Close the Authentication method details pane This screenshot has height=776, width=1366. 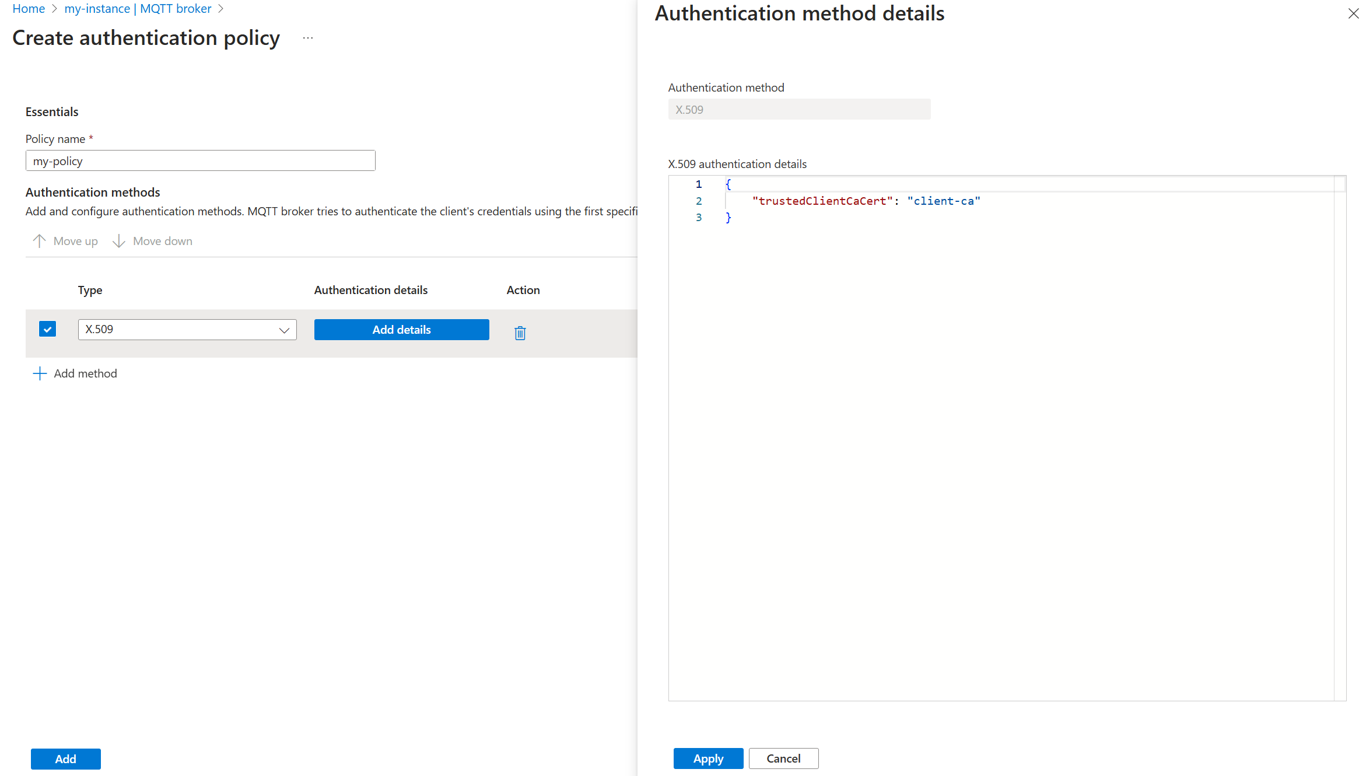1353,13
